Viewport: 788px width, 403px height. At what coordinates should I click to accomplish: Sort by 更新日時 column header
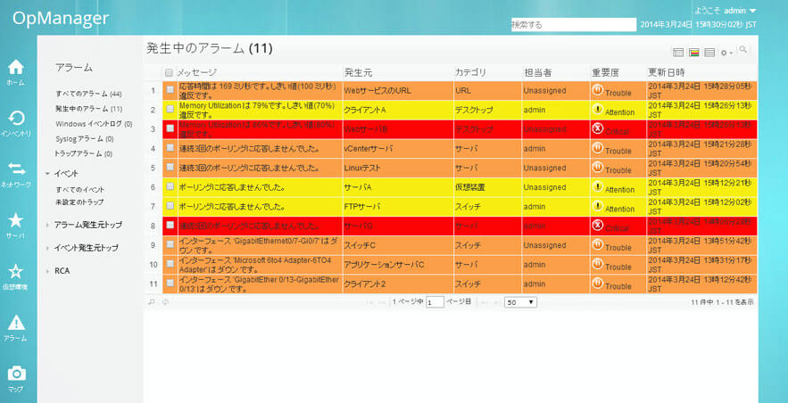click(x=667, y=73)
